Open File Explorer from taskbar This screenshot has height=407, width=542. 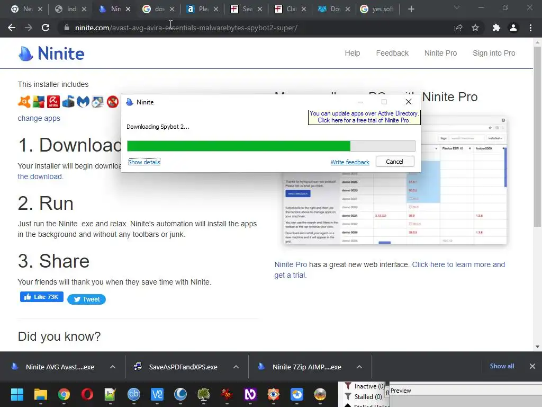tap(40, 394)
